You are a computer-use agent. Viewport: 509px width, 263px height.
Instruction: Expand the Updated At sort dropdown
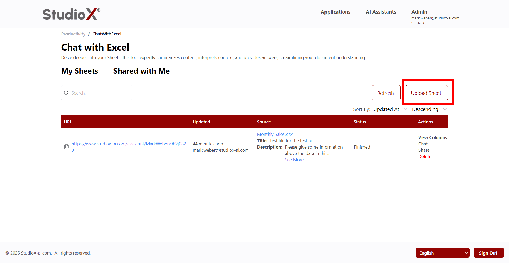(x=390, y=109)
